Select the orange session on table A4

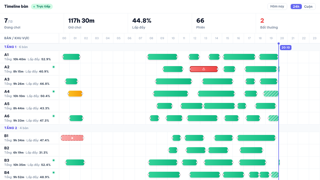75,94
